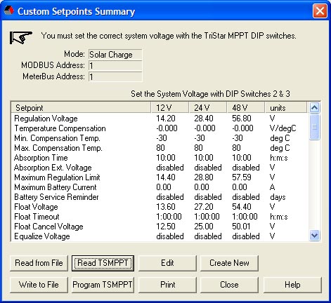Click the 24 V column header
The height and width of the screenshot is (303, 331).
tap(208, 108)
